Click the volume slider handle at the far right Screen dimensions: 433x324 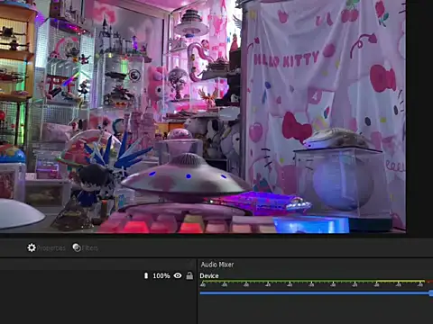click(x=431, y=293)
